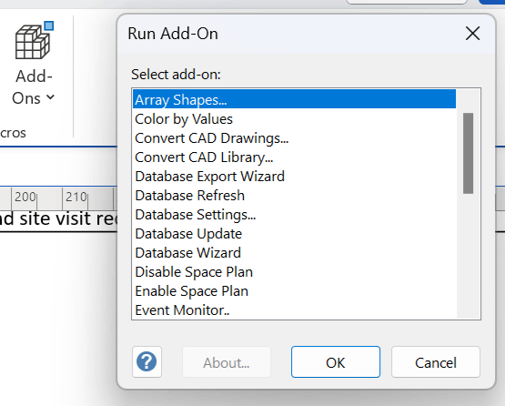Select Database Export Wizard entry
The image size is (505, 406).
[294, 177]
